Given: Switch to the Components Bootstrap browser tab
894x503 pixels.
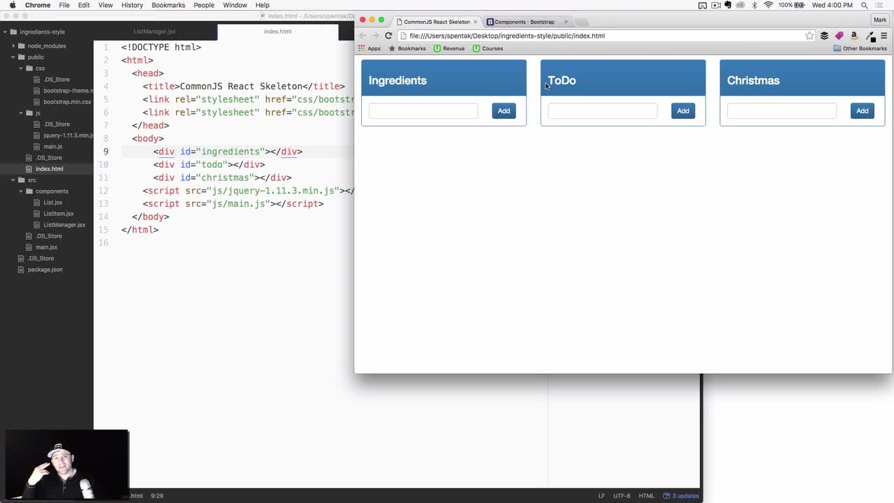Looking at the screenshot, I should 525,22.
